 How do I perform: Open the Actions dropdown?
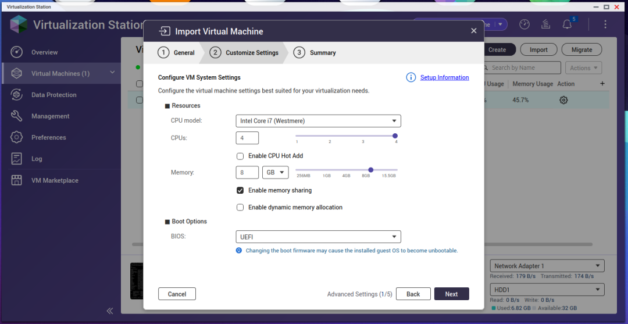(x=584, y=67)
